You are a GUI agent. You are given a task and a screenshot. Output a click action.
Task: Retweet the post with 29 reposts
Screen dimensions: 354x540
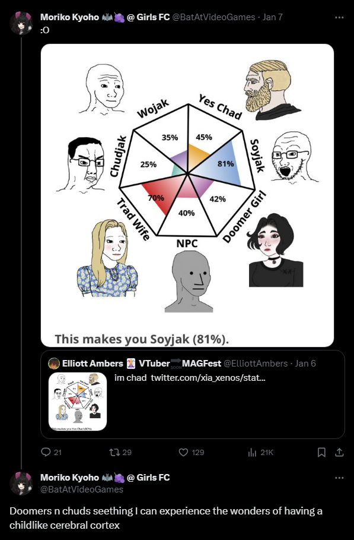[x=114, y=452]
